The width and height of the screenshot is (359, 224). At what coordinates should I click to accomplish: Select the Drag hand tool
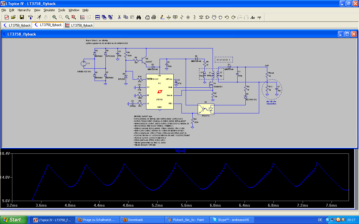click(x=220, y=17)
